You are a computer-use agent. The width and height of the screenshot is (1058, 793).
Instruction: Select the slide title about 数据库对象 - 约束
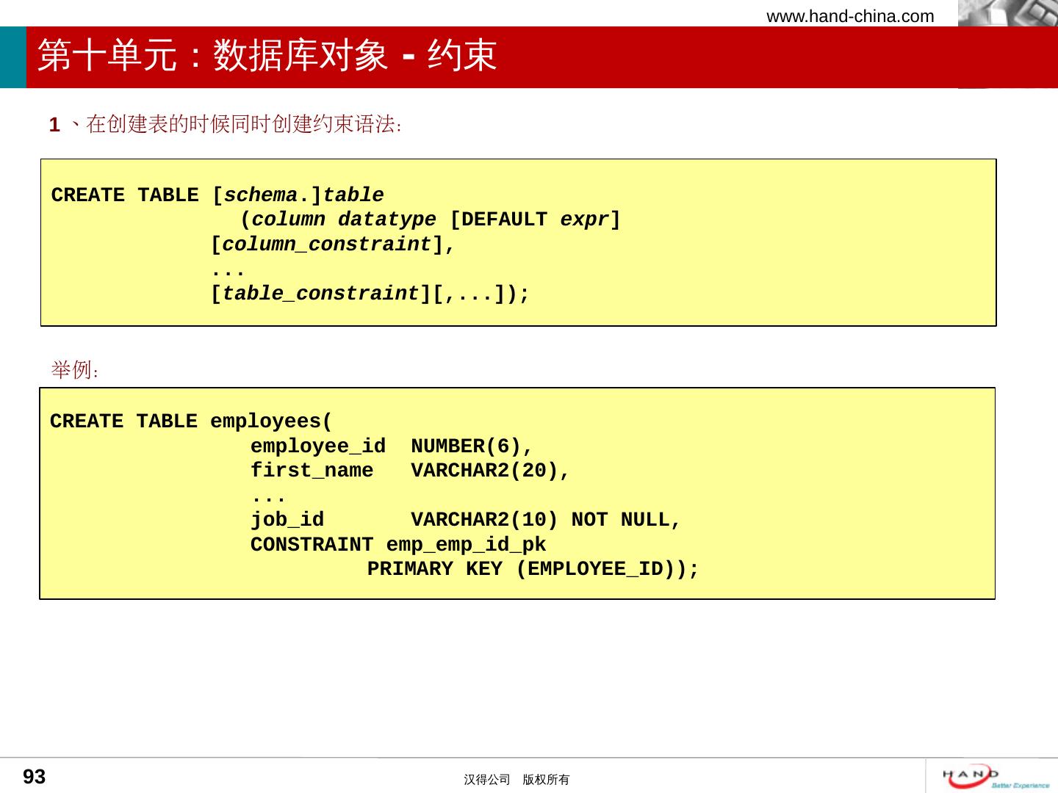click(x=267, y=56)
